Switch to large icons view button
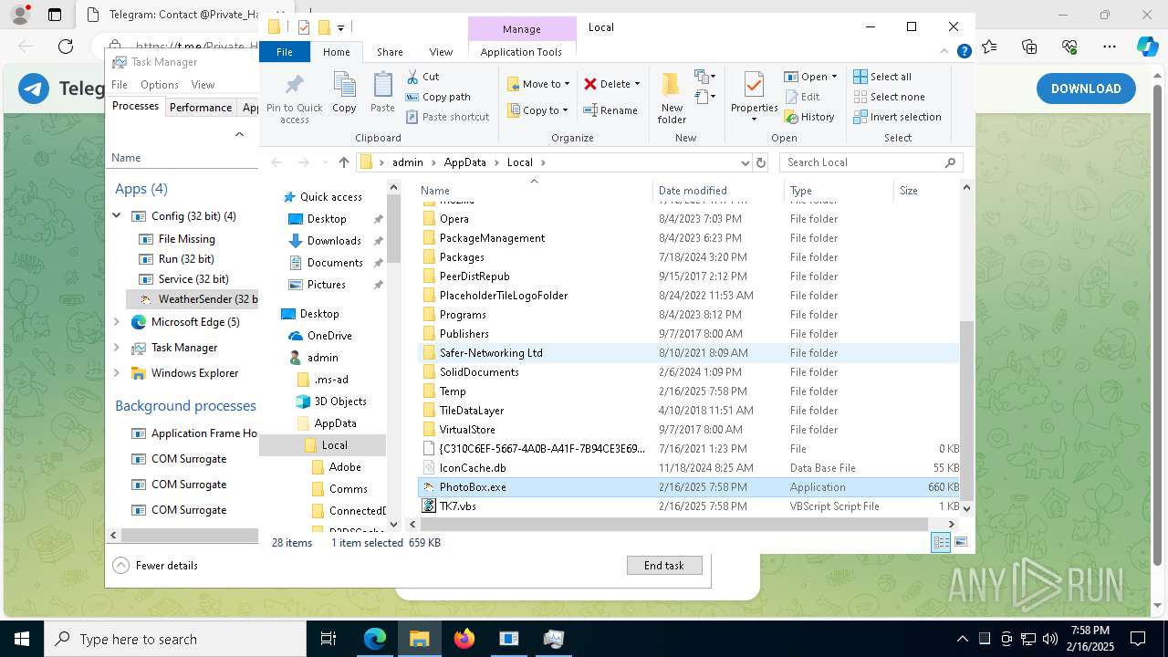Image resolution: width=1168 pixels, height=657 pixels. coord(960,542)
